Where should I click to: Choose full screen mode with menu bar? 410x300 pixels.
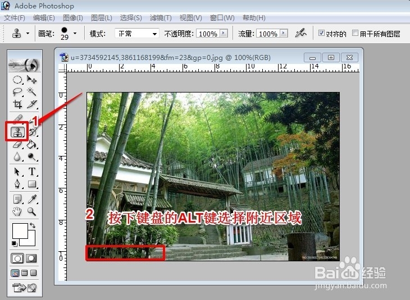[x=24, y=273]
